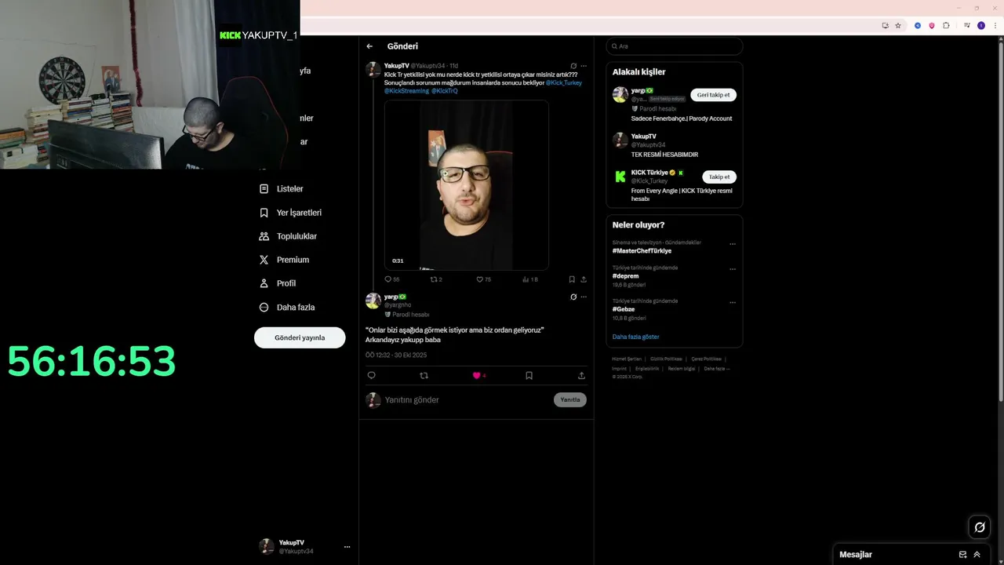Open the options menu for #deprem
1004x565 pixels.
(733, 269)
